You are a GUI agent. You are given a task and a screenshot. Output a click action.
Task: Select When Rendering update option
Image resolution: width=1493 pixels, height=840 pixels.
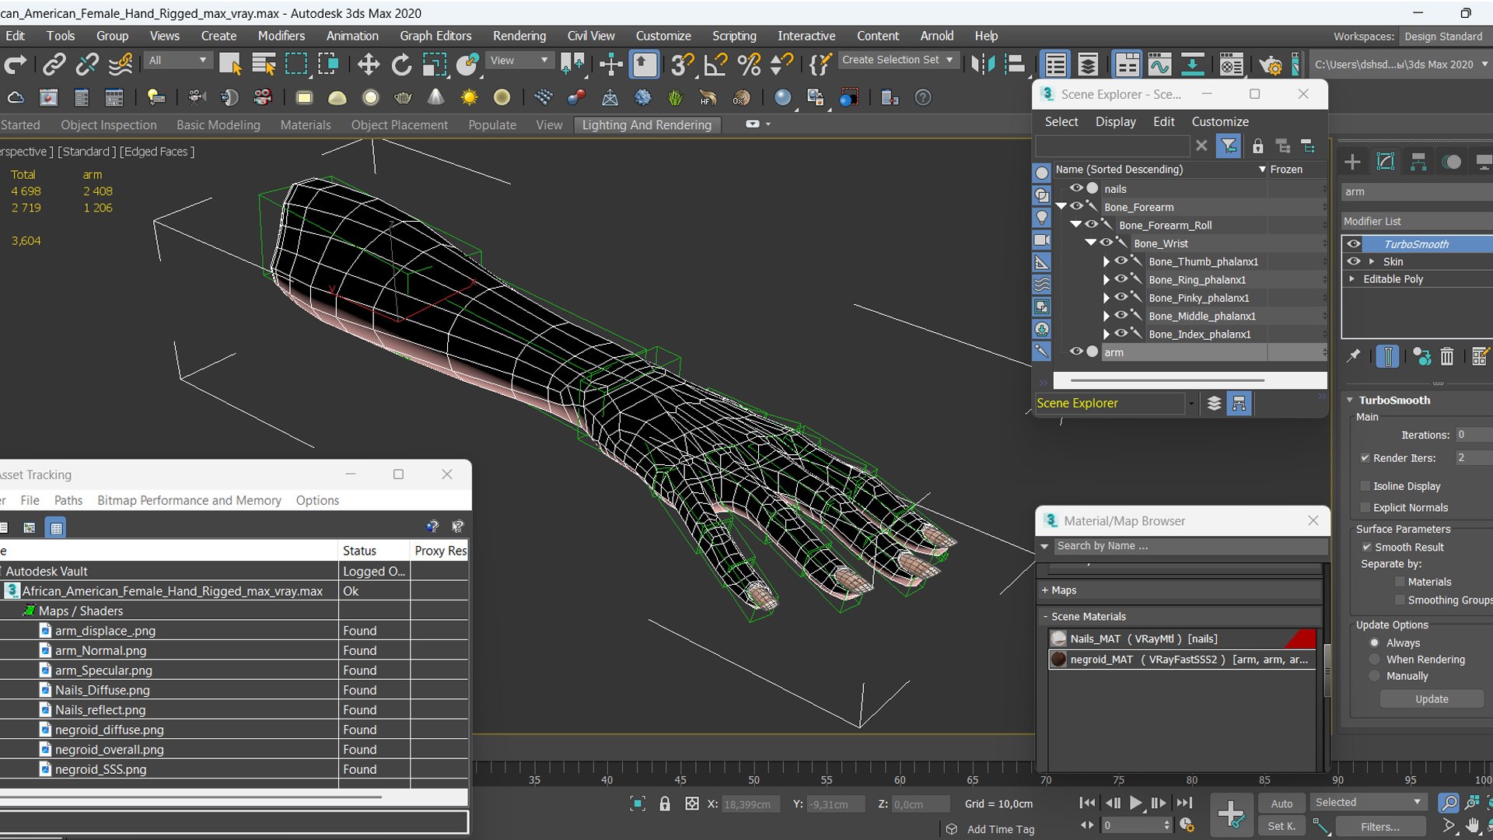click(1374, 660)
